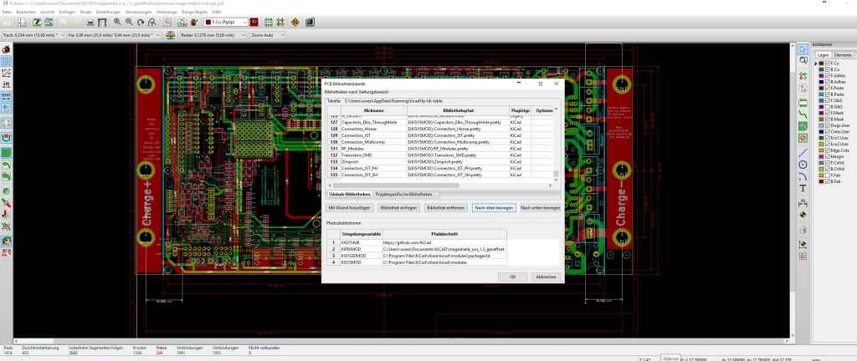Toggle Margin layer visibility checkbox
857x361 pixels.
pyautogui.click(x=828, y=156)
